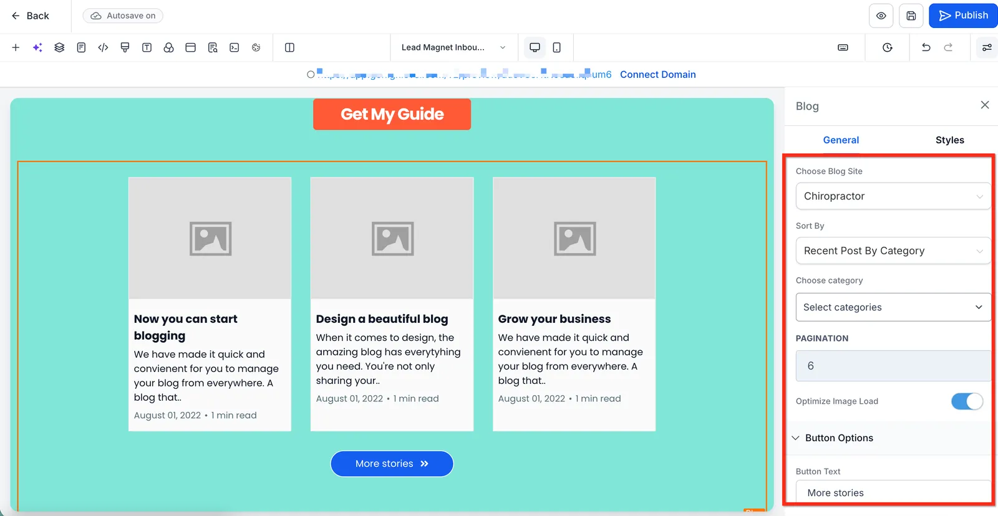Viewport: 998px width, 516px height.
Task: Click the save disk icon
Action: tap(911, 16)
